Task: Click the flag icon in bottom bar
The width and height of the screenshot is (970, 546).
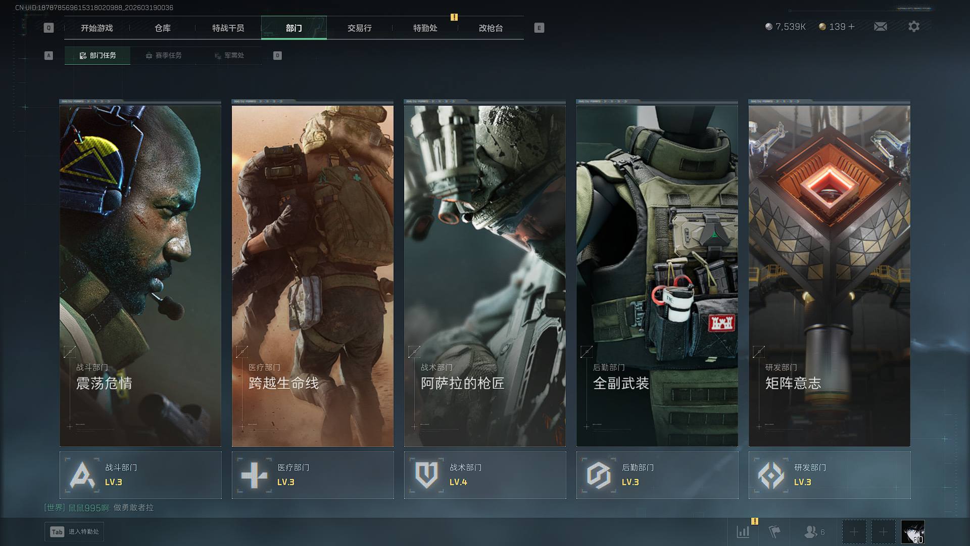Action: tap(774, 531)
